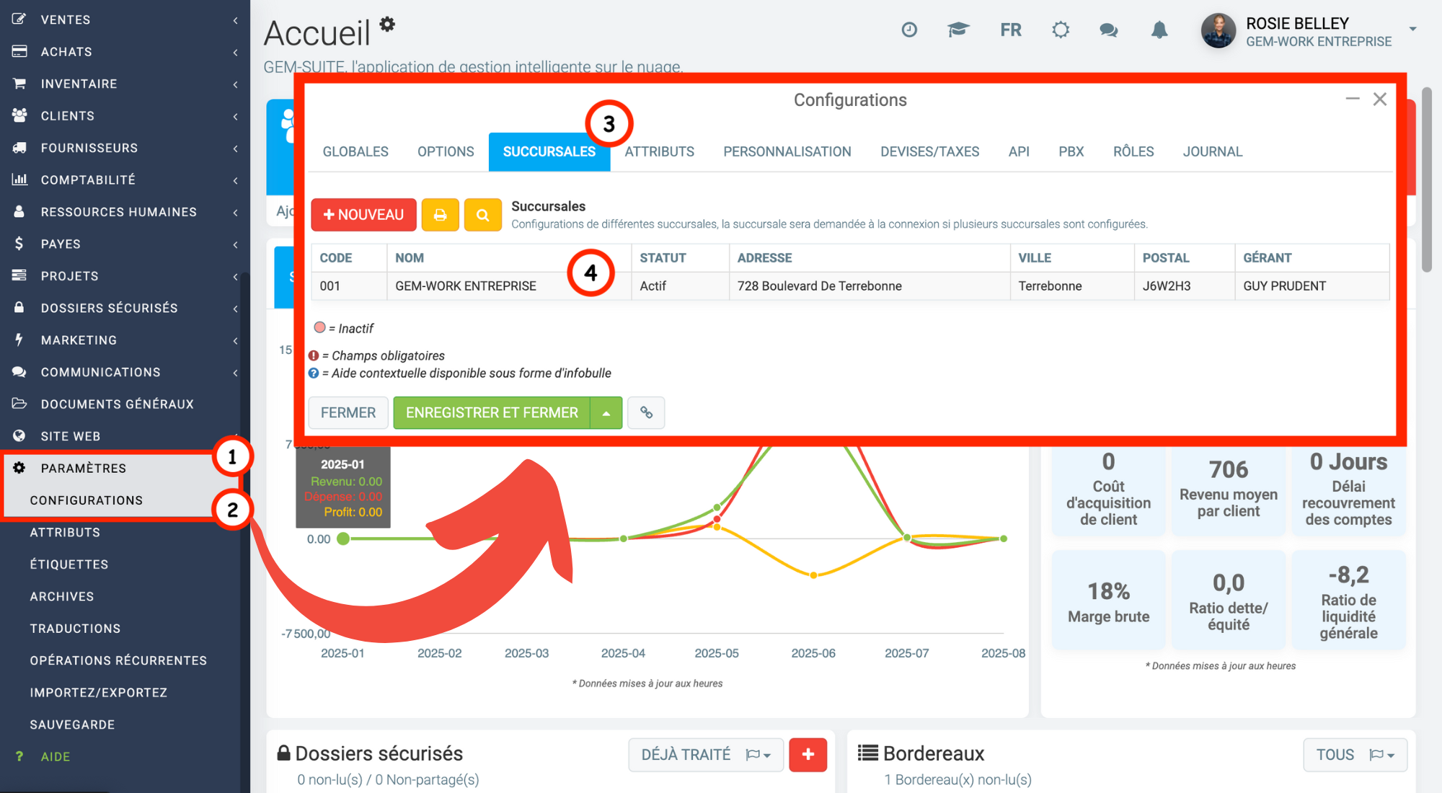Click the link icon beside the save button
This screenshot has width=1442, height=793.
point(646,413)
